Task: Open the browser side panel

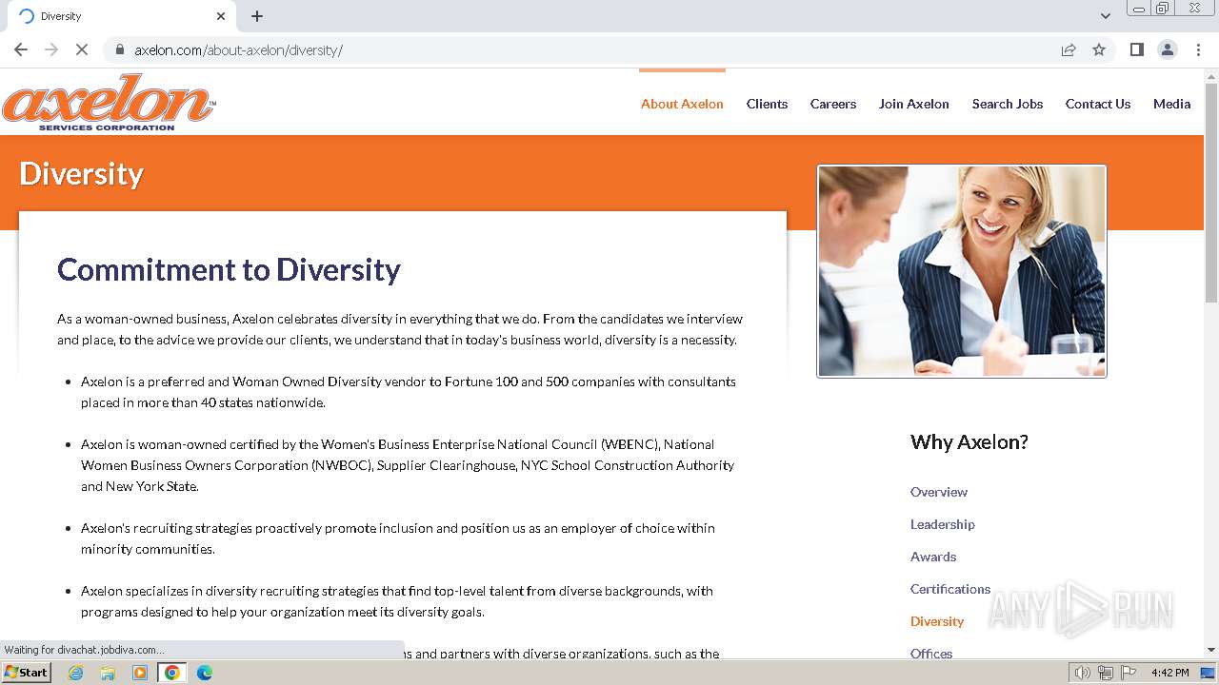Action: click(1136, 49)
